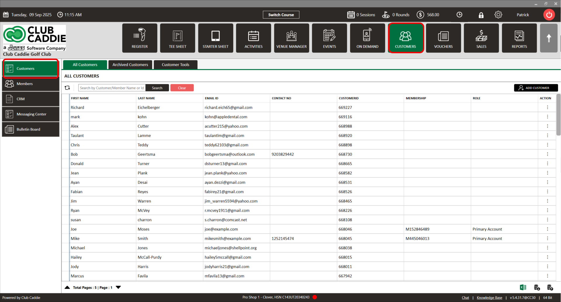
Task: Open settings gear icon
Action: tap(498, 15)
